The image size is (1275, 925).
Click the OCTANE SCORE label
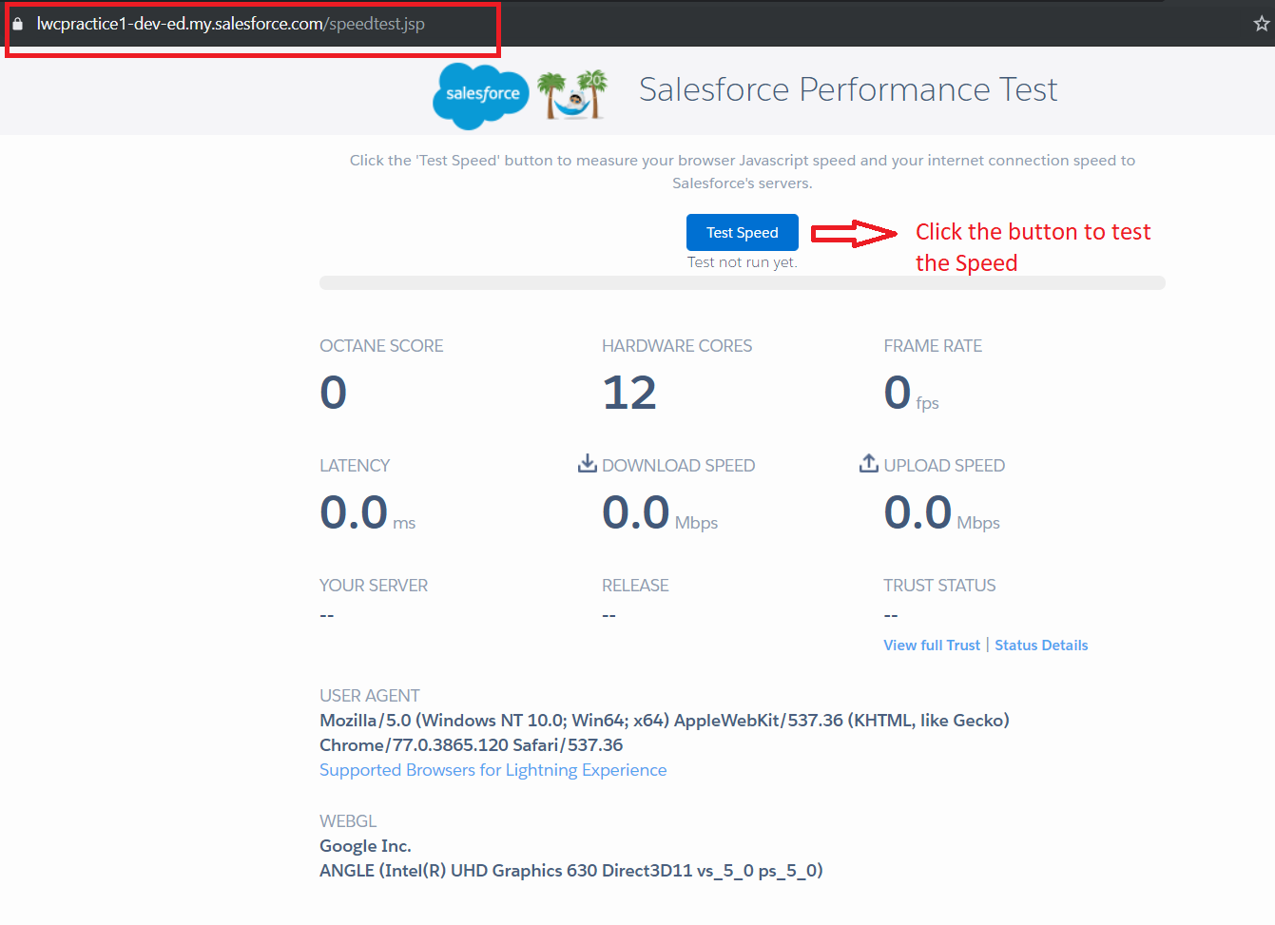pyautogui.click(x=381, y=346)
